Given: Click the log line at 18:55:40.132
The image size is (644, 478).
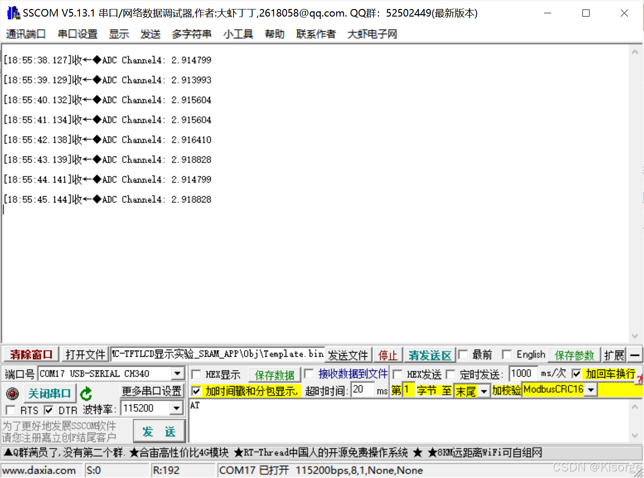Looking at the screenshot, I should tap(107, 100).
